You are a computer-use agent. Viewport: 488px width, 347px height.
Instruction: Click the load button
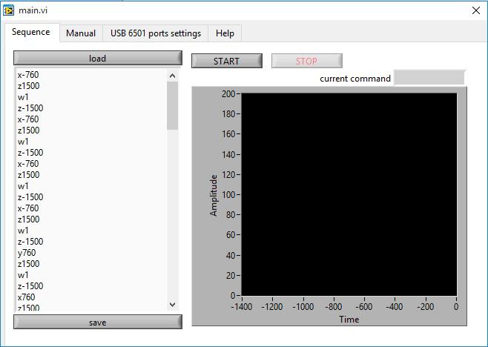point(98,58)
